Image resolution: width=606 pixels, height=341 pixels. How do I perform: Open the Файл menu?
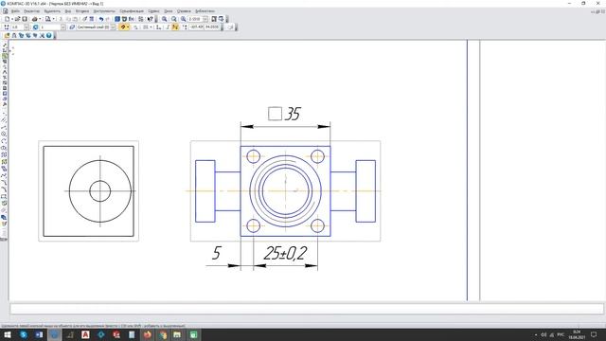15,10
